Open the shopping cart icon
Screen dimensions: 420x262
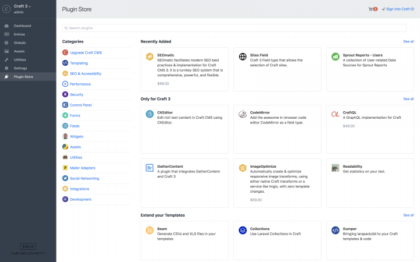[x=370, y=9]
